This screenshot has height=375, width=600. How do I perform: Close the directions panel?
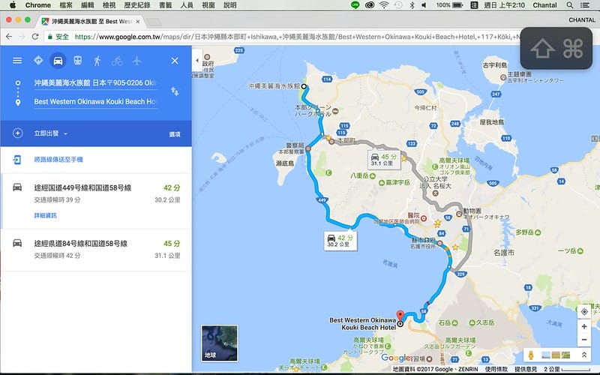coord(175,61)
